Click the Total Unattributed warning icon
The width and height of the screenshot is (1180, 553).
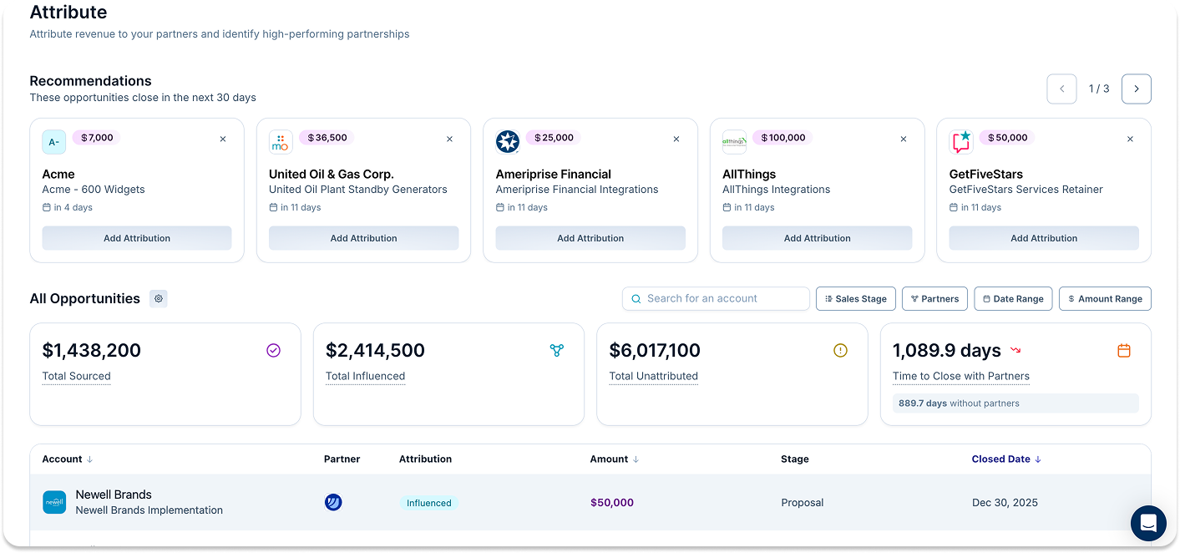[x=840, y=351]
